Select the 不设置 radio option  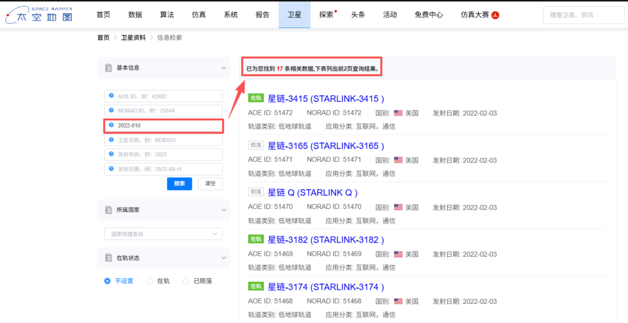(107, 281)
